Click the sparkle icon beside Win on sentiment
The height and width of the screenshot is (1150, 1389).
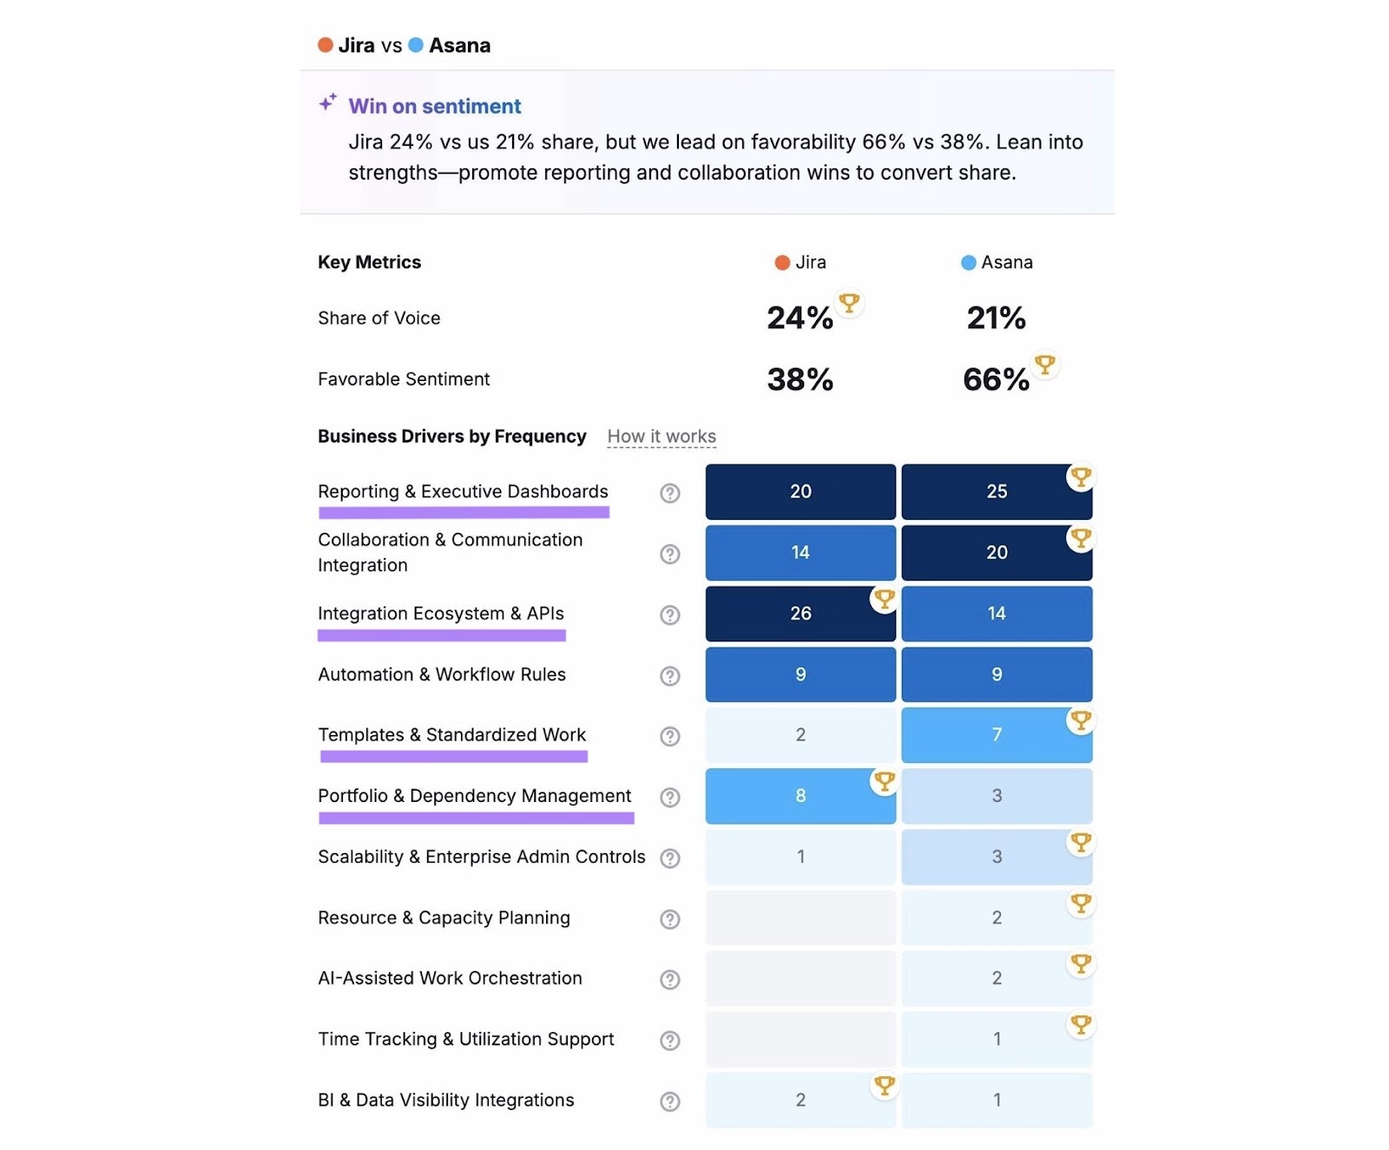[x=326, y=102]
